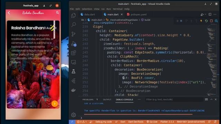Click errors and warnings count in status bar

tap(82, 122)
